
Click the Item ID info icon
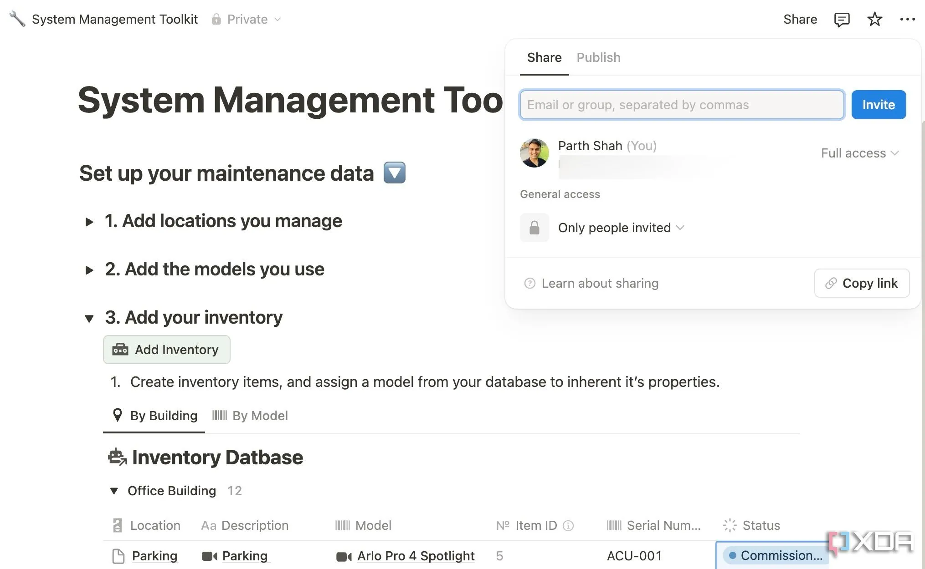tap(568, 526)
